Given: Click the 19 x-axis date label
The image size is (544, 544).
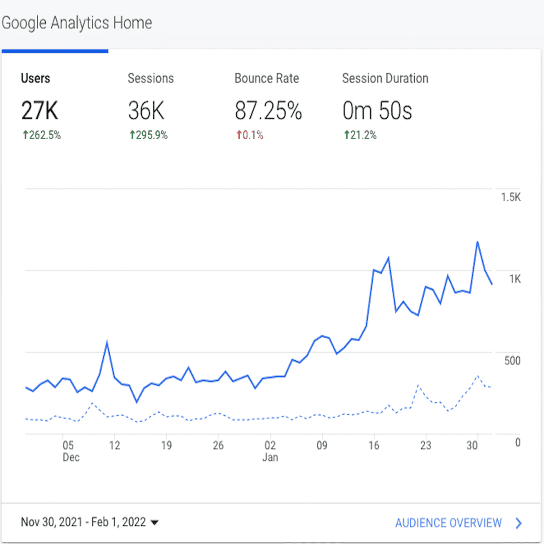Looking at the screenshot, I should pos(166,446).
